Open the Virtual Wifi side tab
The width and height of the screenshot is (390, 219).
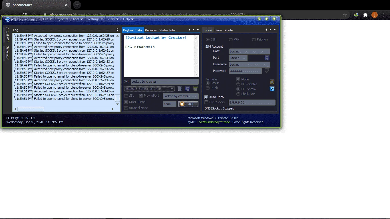point(8,35)
